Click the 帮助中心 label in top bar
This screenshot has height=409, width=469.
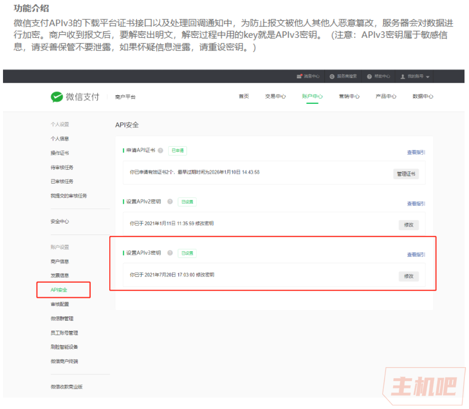click(382, 76)
